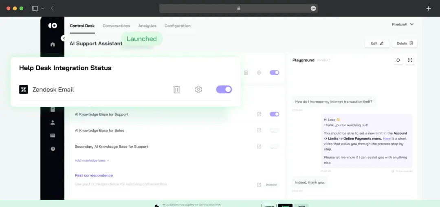
Task: Refresh the Playground conversation
Action: point(398,60)
